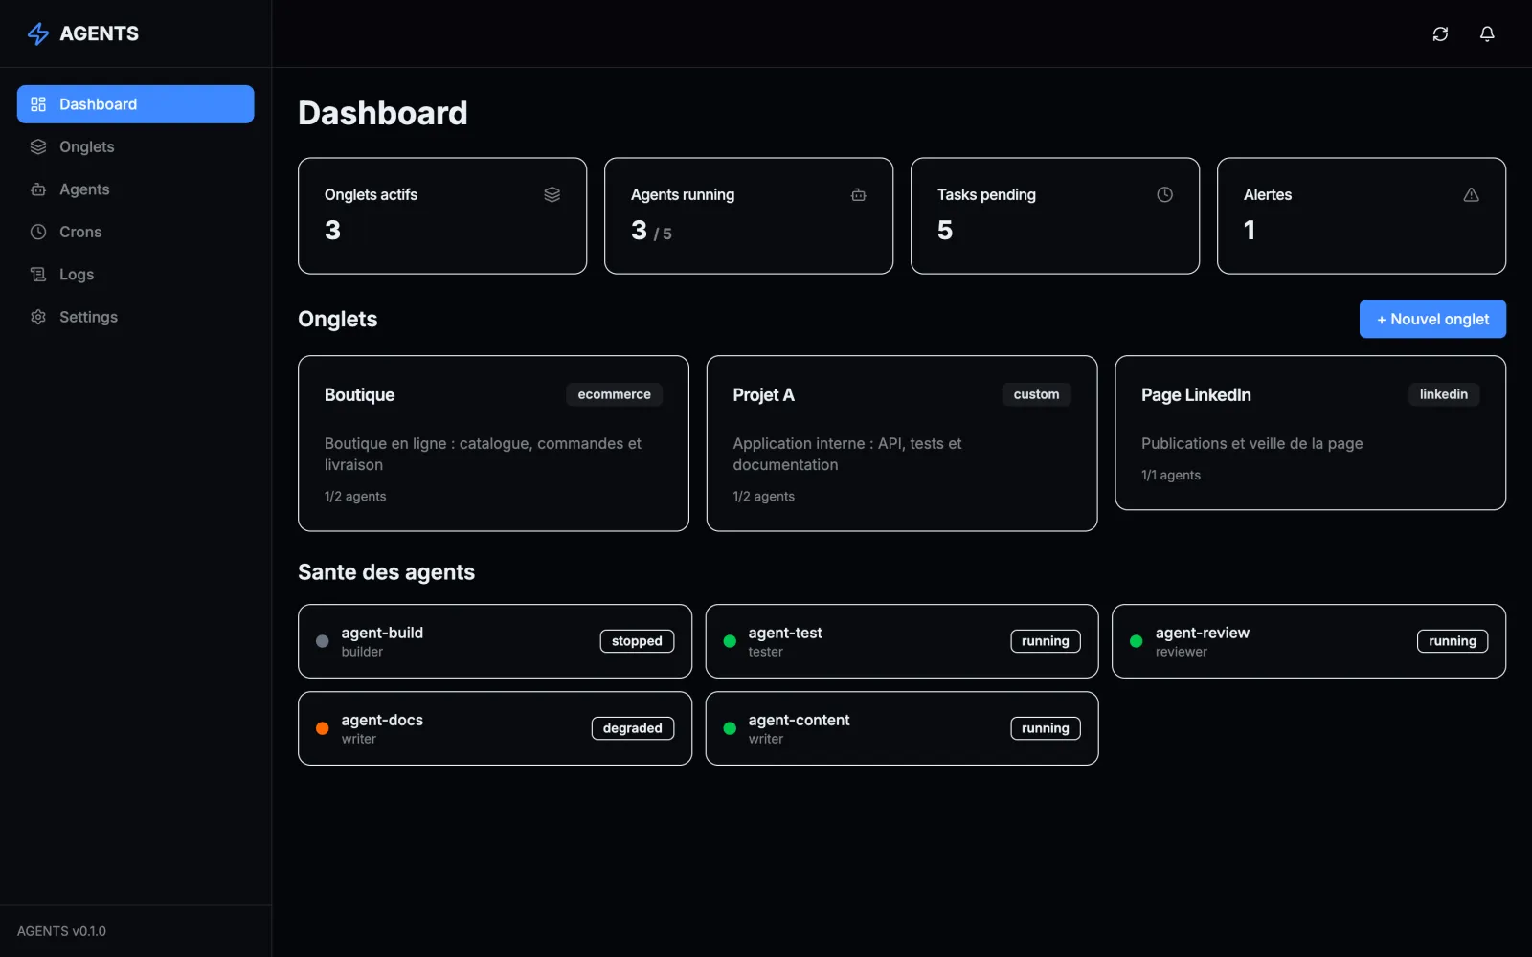The image size is (1532, 957).
Task: Click green status dot of agent-content
Action: click(730, 728)
